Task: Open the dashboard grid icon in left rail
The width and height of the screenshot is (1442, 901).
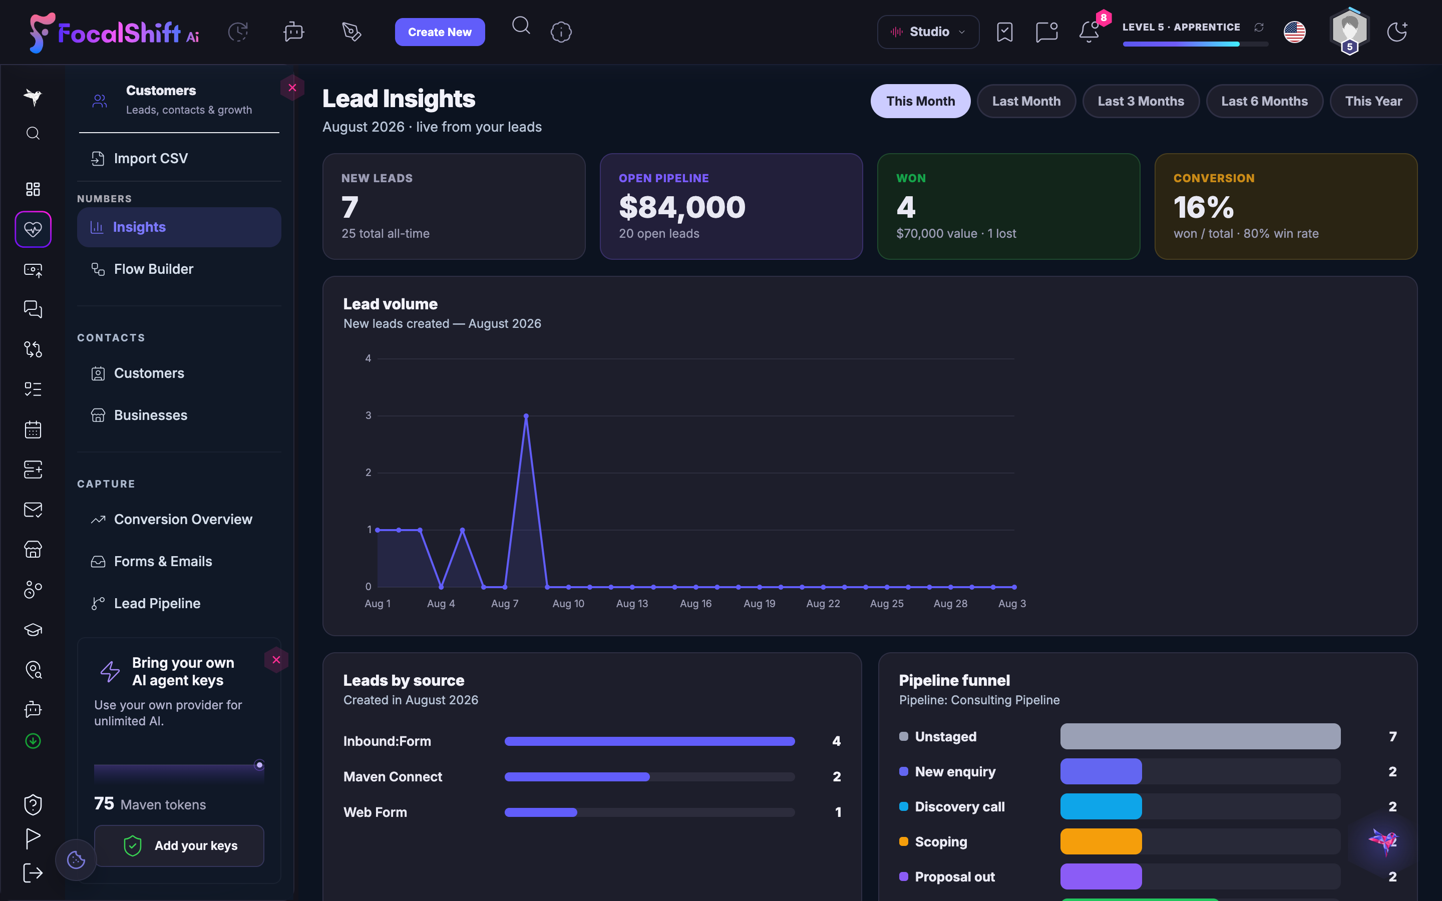Action: point(34,190)
